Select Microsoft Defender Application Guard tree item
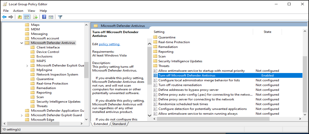Image resolution: width=309 pixels, height=134 pixels. click(58, 111)
